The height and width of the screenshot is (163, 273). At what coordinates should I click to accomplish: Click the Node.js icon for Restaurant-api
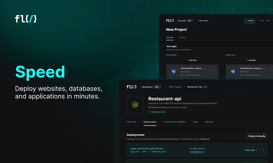tap(135, 105)
